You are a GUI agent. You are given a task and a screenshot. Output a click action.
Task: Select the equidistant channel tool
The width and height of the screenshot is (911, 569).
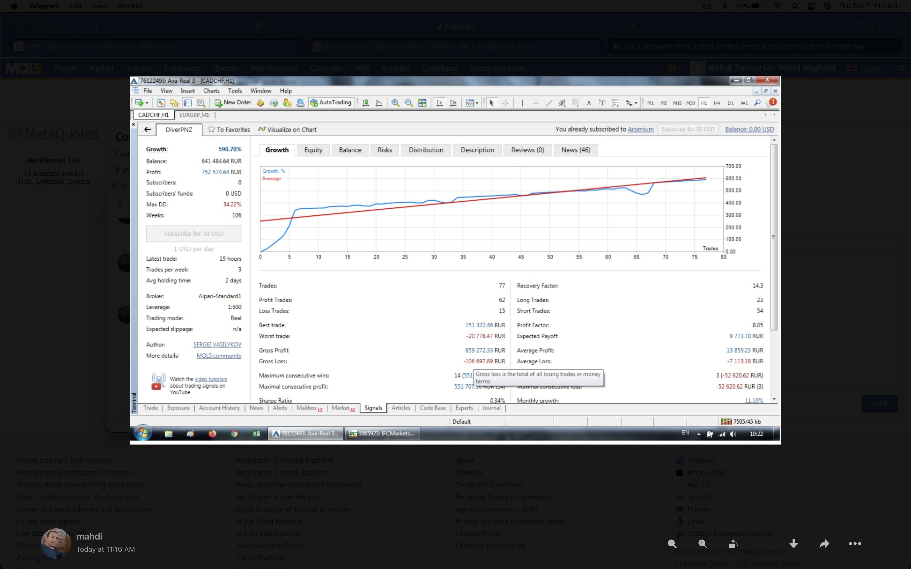pyautogui.click(x=562, y=103)
